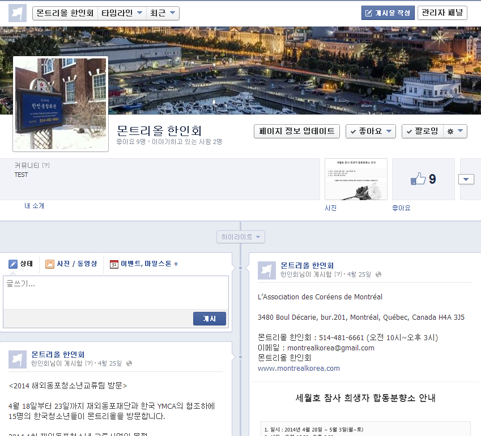Click the 좋아요 9명 stats text
The image size is (481, 436).
[131, 142]
